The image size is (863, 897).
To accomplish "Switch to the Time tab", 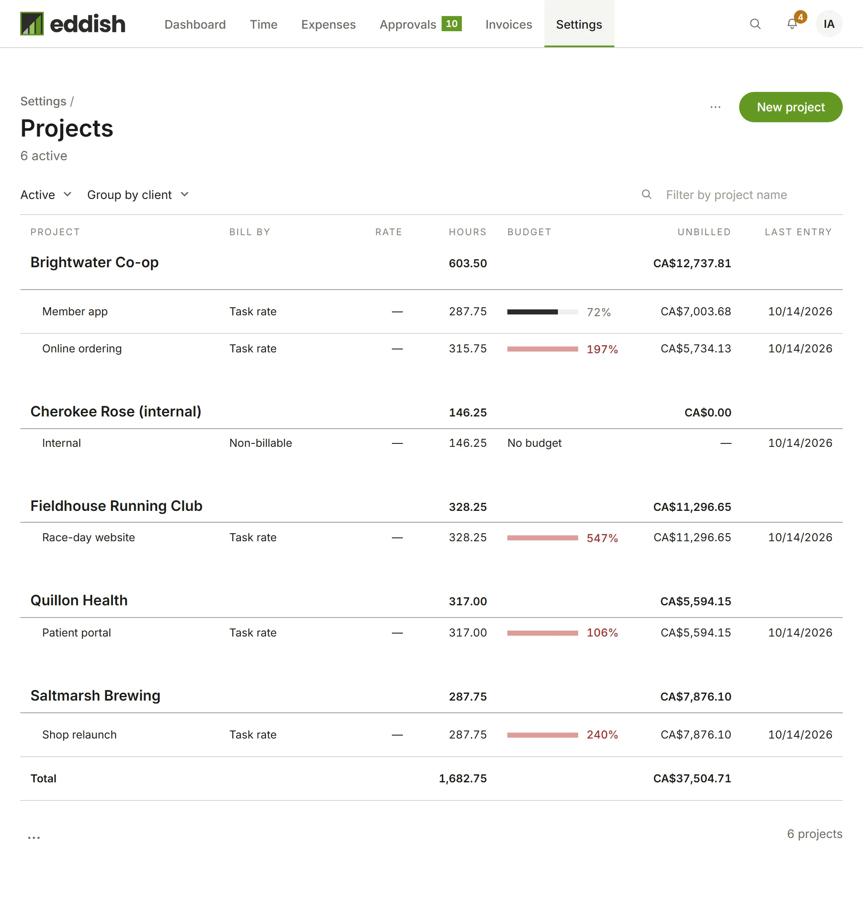I will coord(263,24).
